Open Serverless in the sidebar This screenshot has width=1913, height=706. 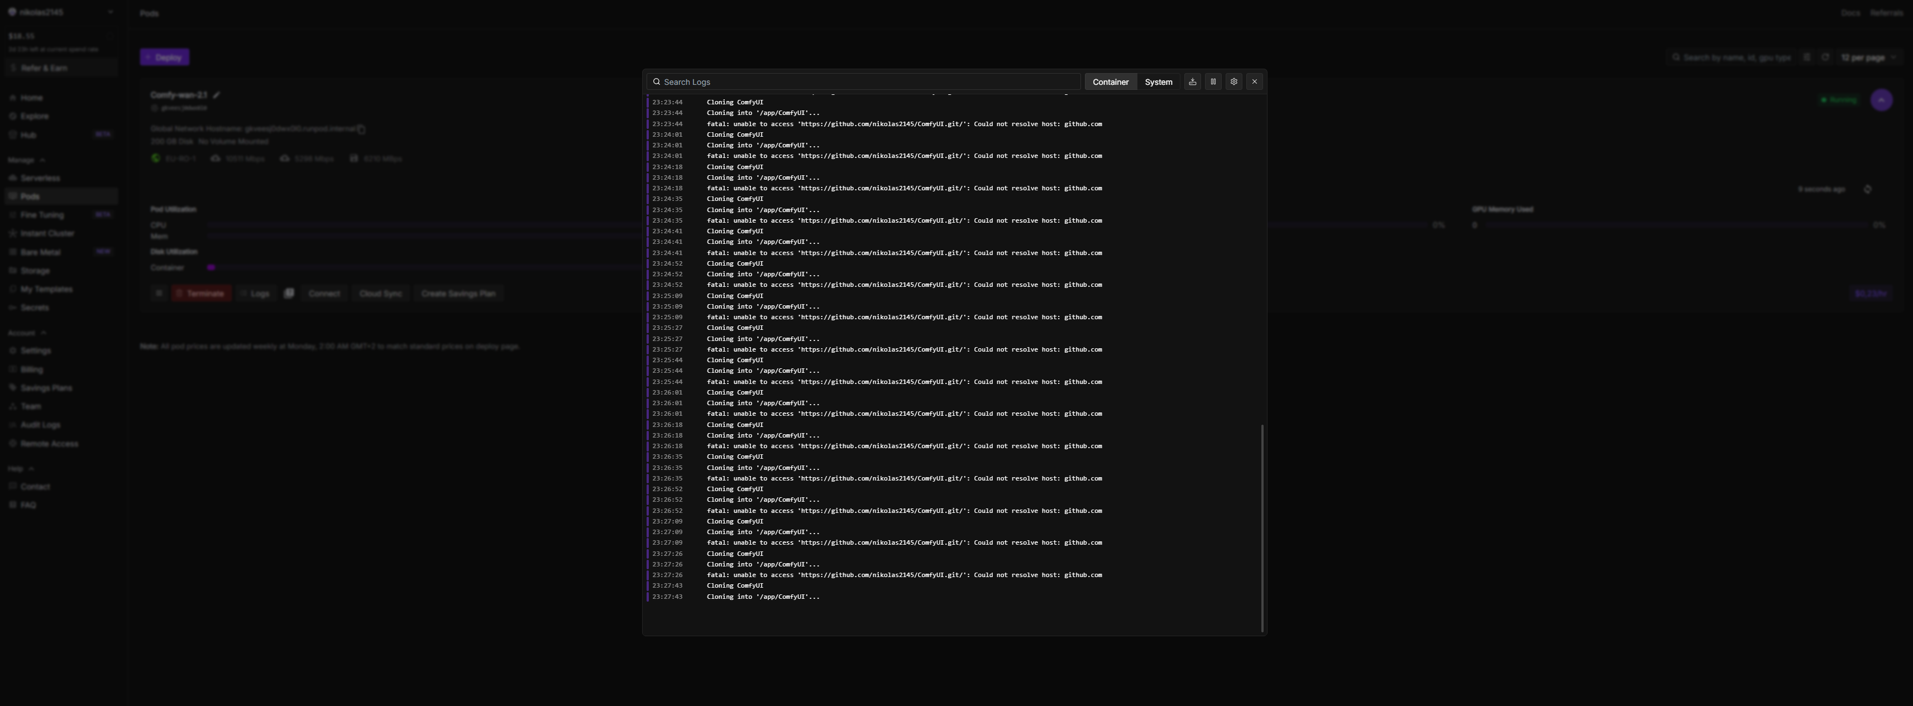[x=40, y=178]
